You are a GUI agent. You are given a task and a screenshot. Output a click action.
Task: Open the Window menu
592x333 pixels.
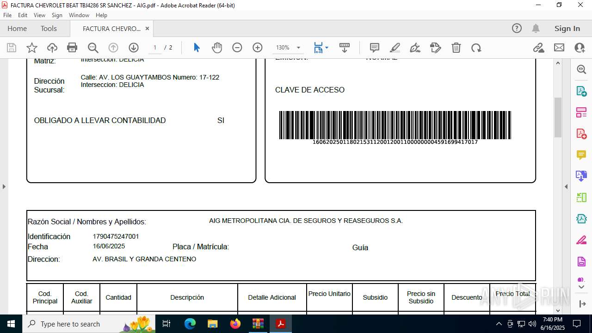pos(79,15)
